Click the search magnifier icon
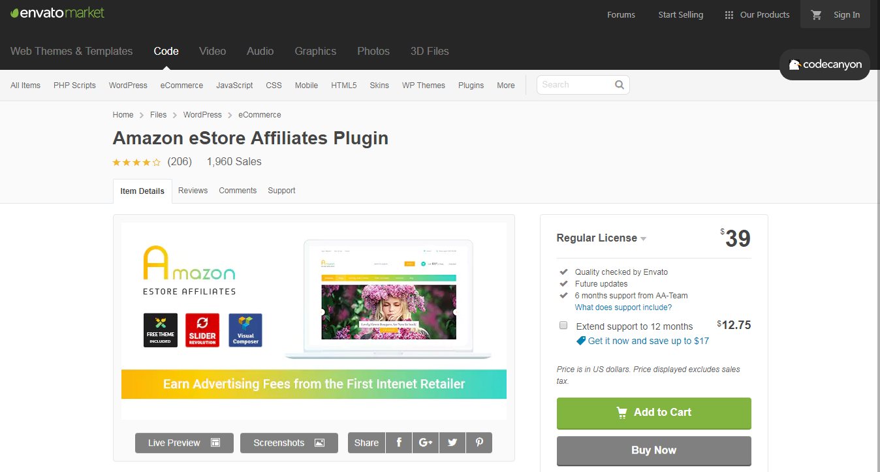This screenshot has width=880, height=472. [x=620, y=85]
